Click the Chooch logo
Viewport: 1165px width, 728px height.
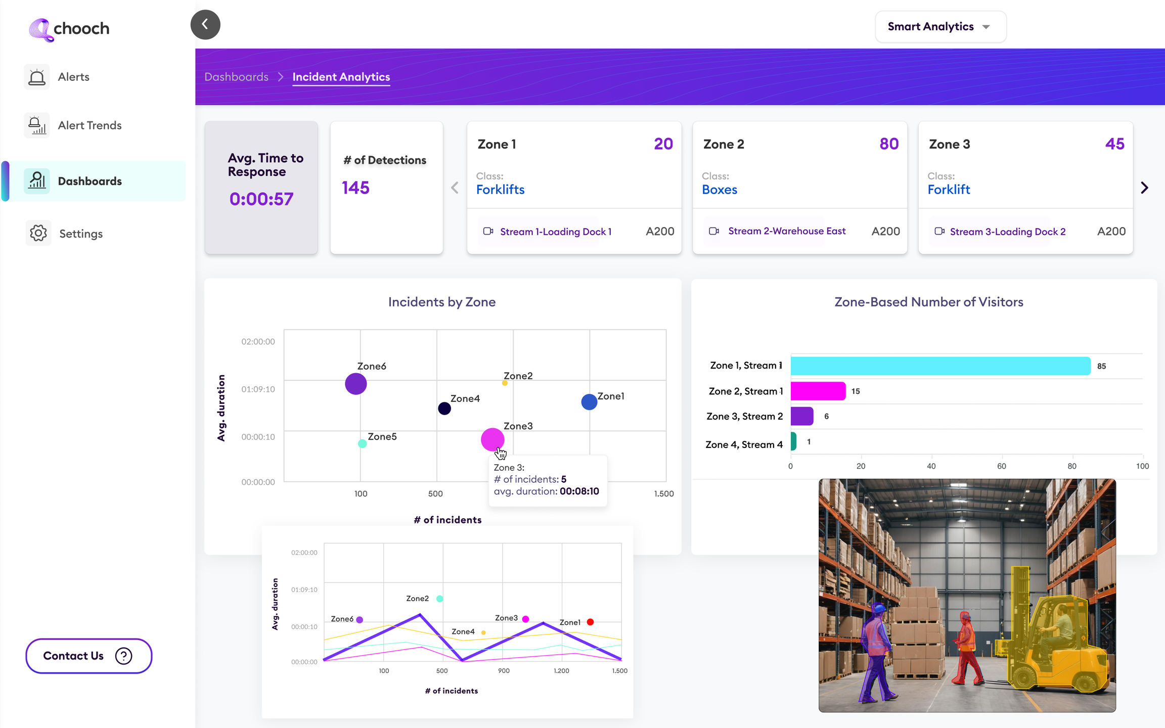tap(69, 29)
